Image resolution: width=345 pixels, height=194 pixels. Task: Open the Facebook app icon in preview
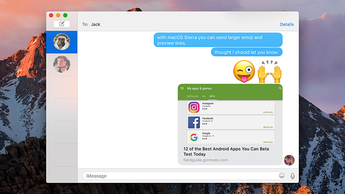pos(194,122)
